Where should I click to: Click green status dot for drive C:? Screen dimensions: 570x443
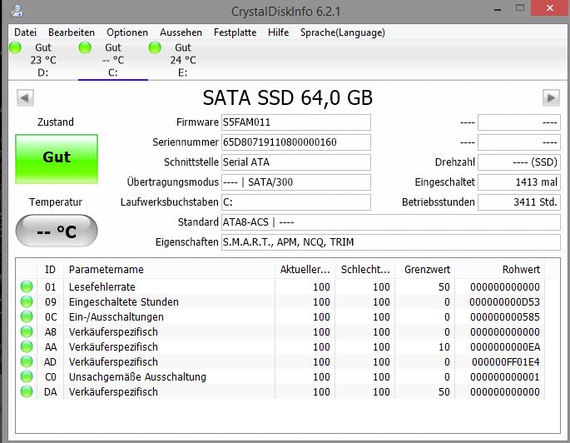[85, 47]
